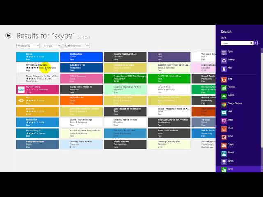Viewport: 263px width, 197px height.
Task: Open Magic Life Counter for Windows tile
Action: click(169, 122)
